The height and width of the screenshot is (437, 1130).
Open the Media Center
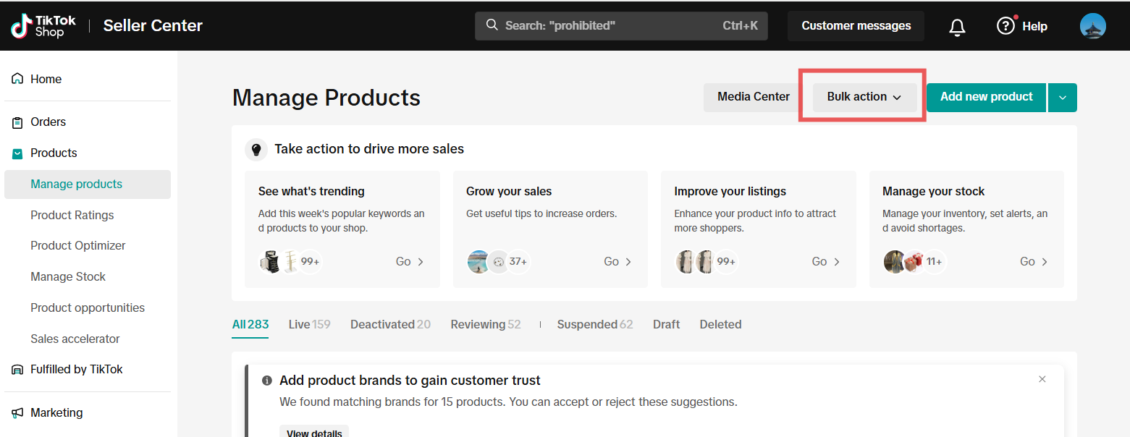(753, 97)
